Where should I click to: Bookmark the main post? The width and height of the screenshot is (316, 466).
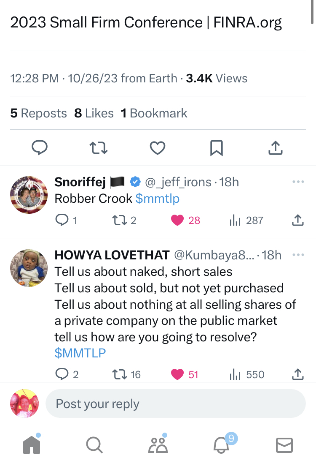(x=216, y=147)
